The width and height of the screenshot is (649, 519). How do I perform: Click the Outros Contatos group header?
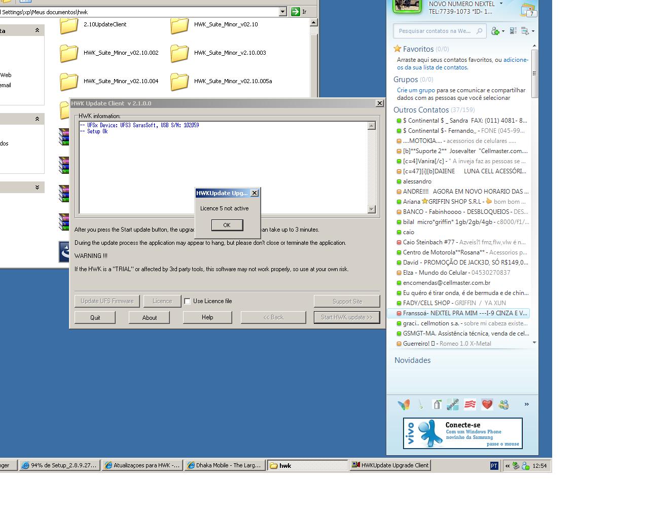click(x=434, y=110)
